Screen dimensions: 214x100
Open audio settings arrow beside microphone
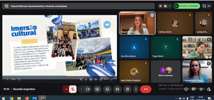pyautogui.click(x=66, y=89)
